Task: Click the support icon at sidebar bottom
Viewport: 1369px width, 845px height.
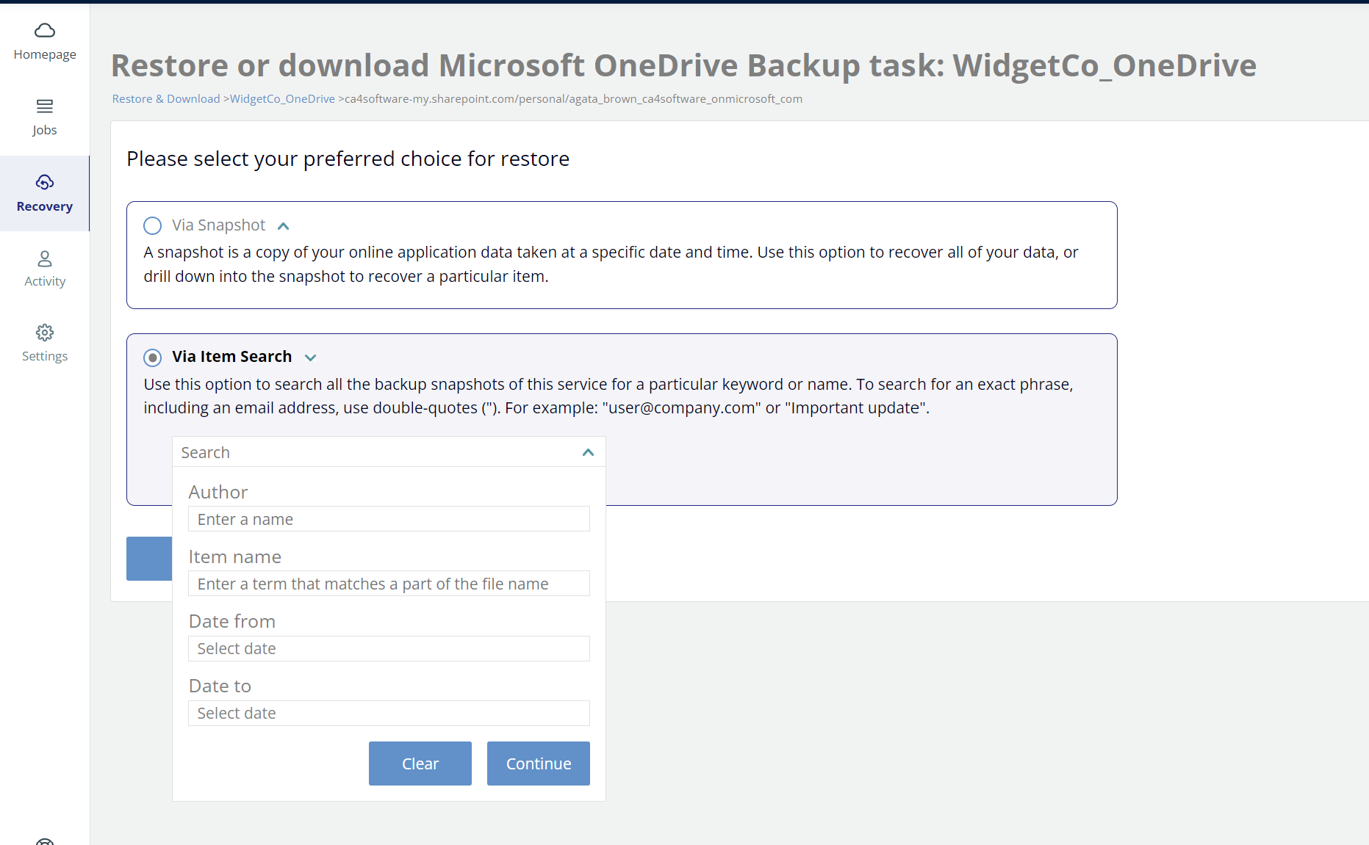Action: (45, 841)
